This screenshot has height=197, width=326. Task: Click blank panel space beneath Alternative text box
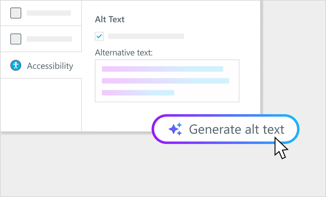[x=124, y=115]
